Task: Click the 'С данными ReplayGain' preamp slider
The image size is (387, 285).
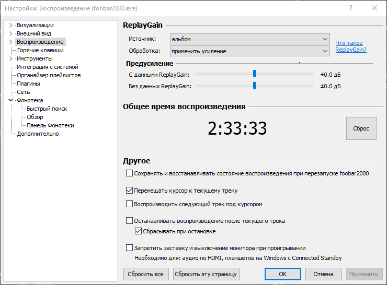Action: (x=254, y=74)
